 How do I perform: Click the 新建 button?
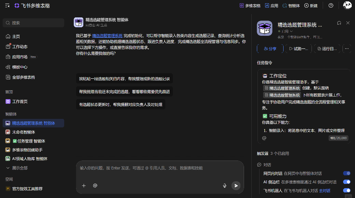[311, 6]
